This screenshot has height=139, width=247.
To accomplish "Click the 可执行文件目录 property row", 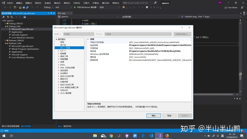I will pos(139,42).
